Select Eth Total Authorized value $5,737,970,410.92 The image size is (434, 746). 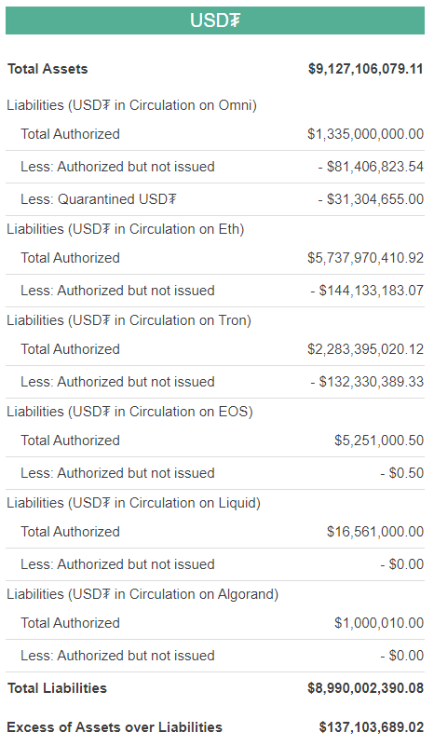[x=365, y=258]
